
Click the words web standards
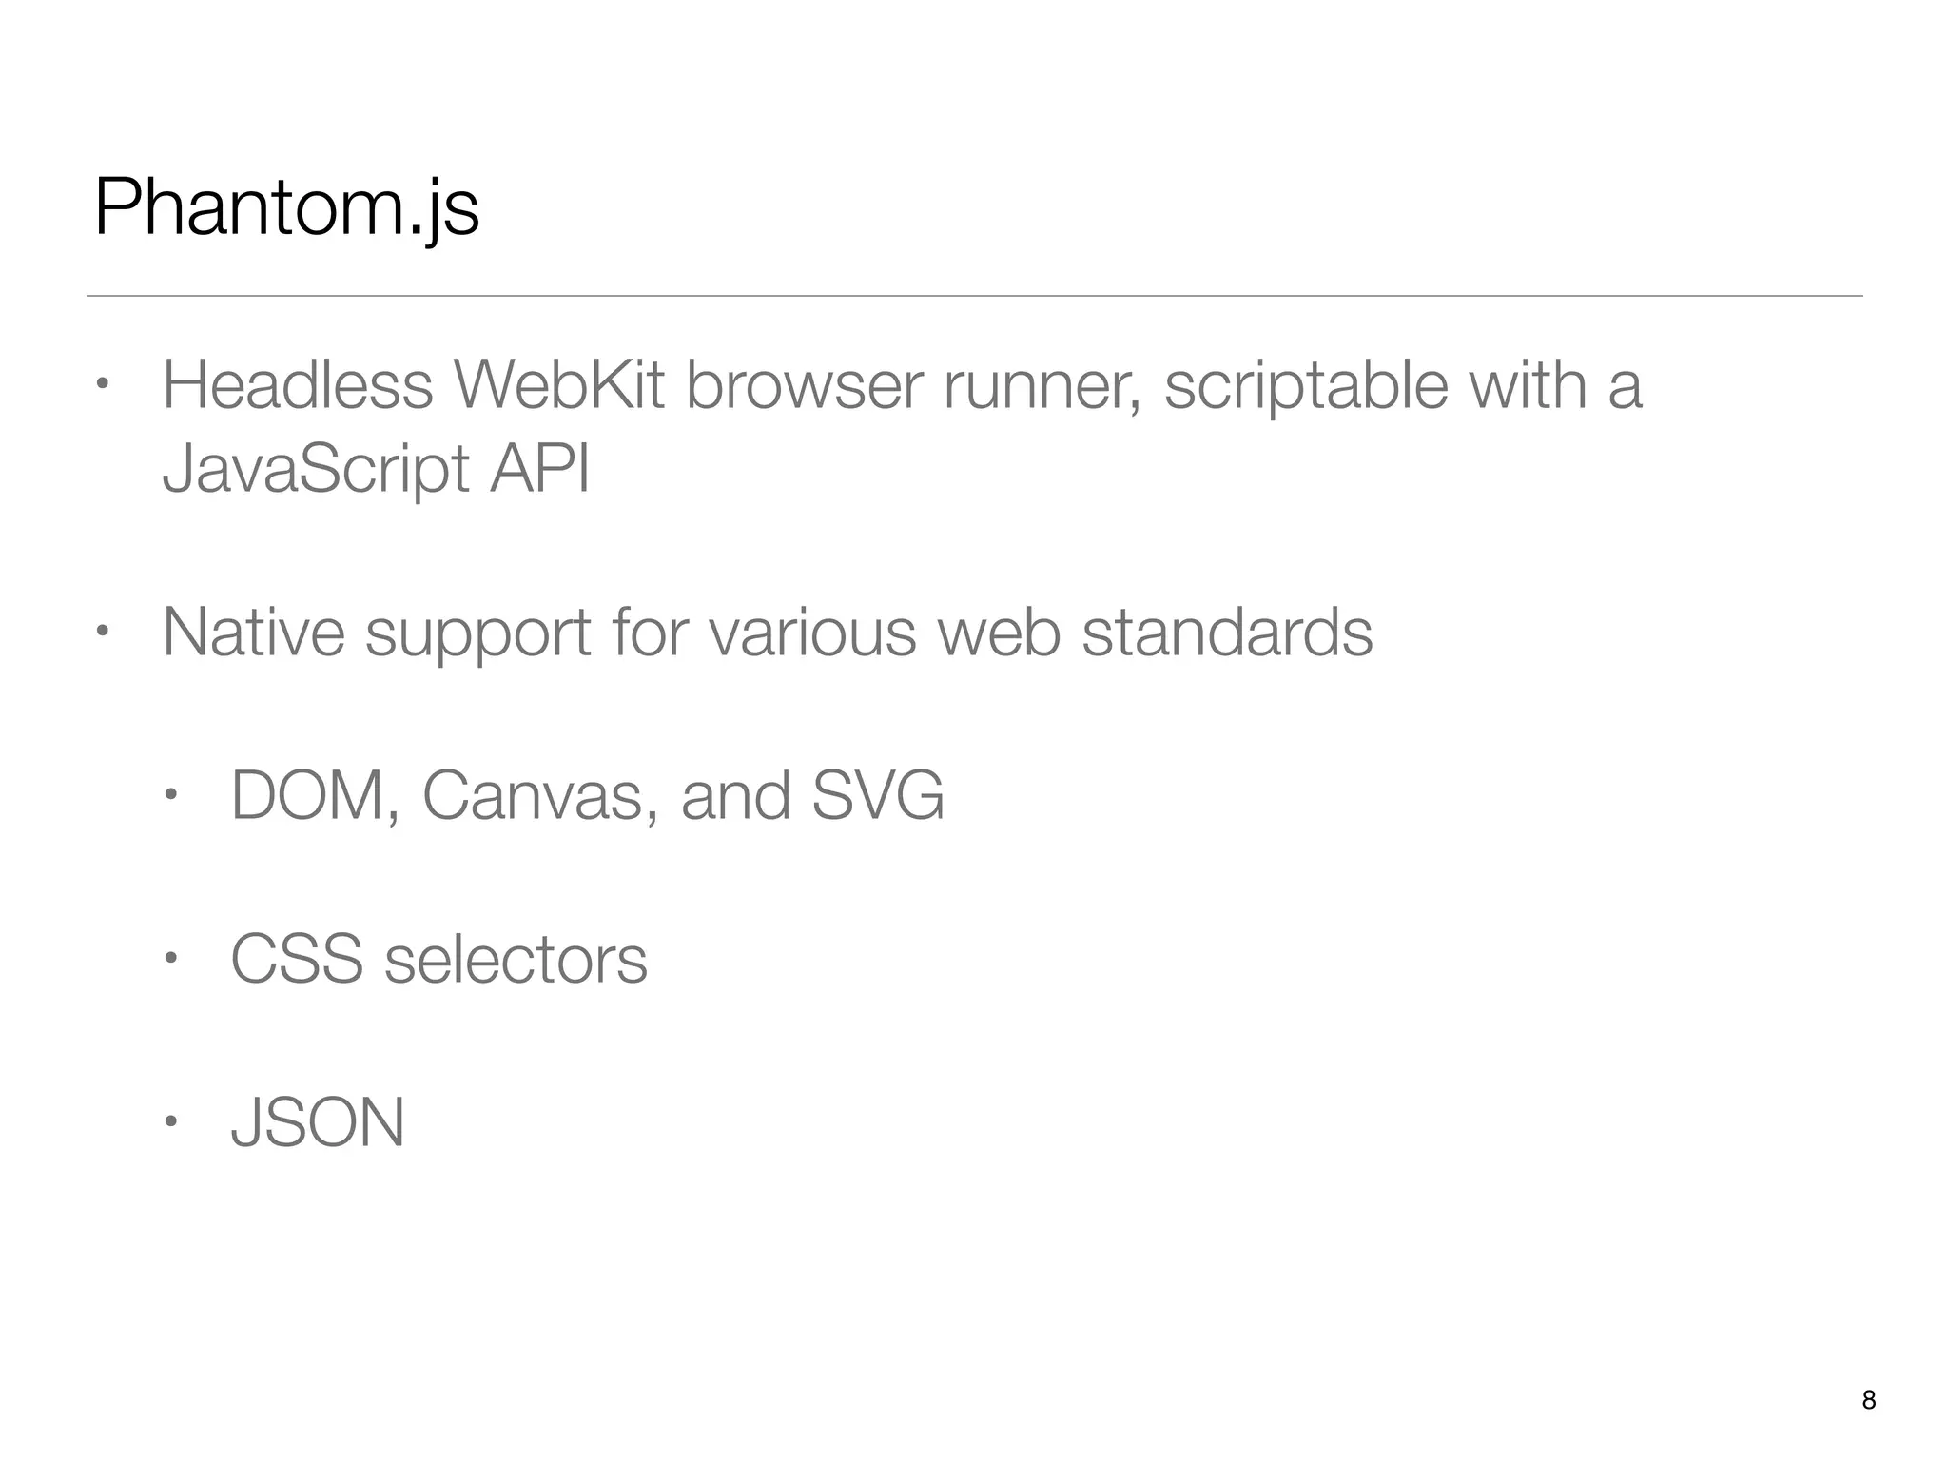pos(1156,632)
